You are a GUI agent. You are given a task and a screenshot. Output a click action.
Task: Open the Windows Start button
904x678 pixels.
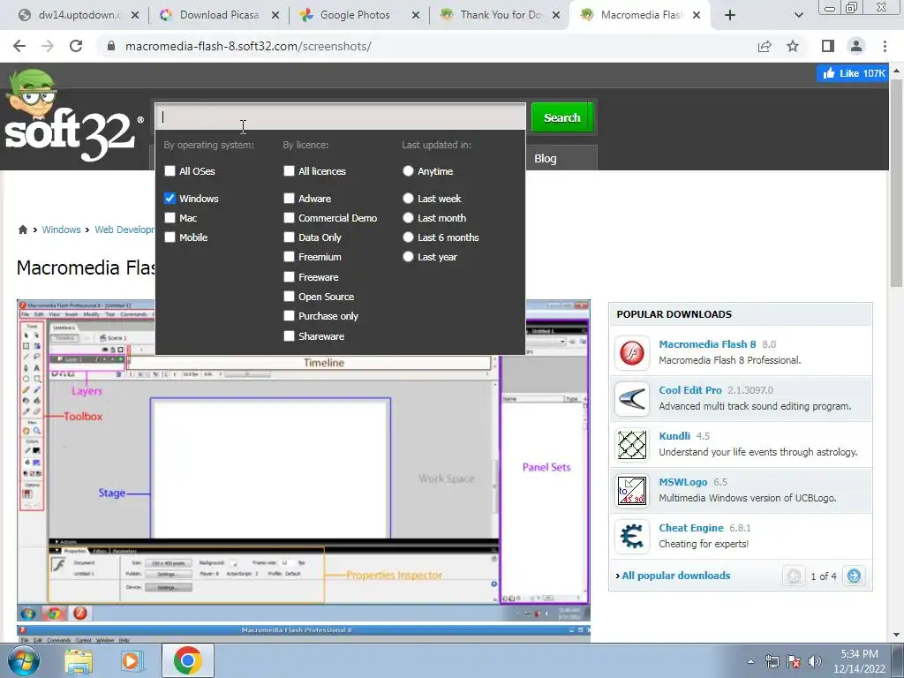(x=24, y=660)
